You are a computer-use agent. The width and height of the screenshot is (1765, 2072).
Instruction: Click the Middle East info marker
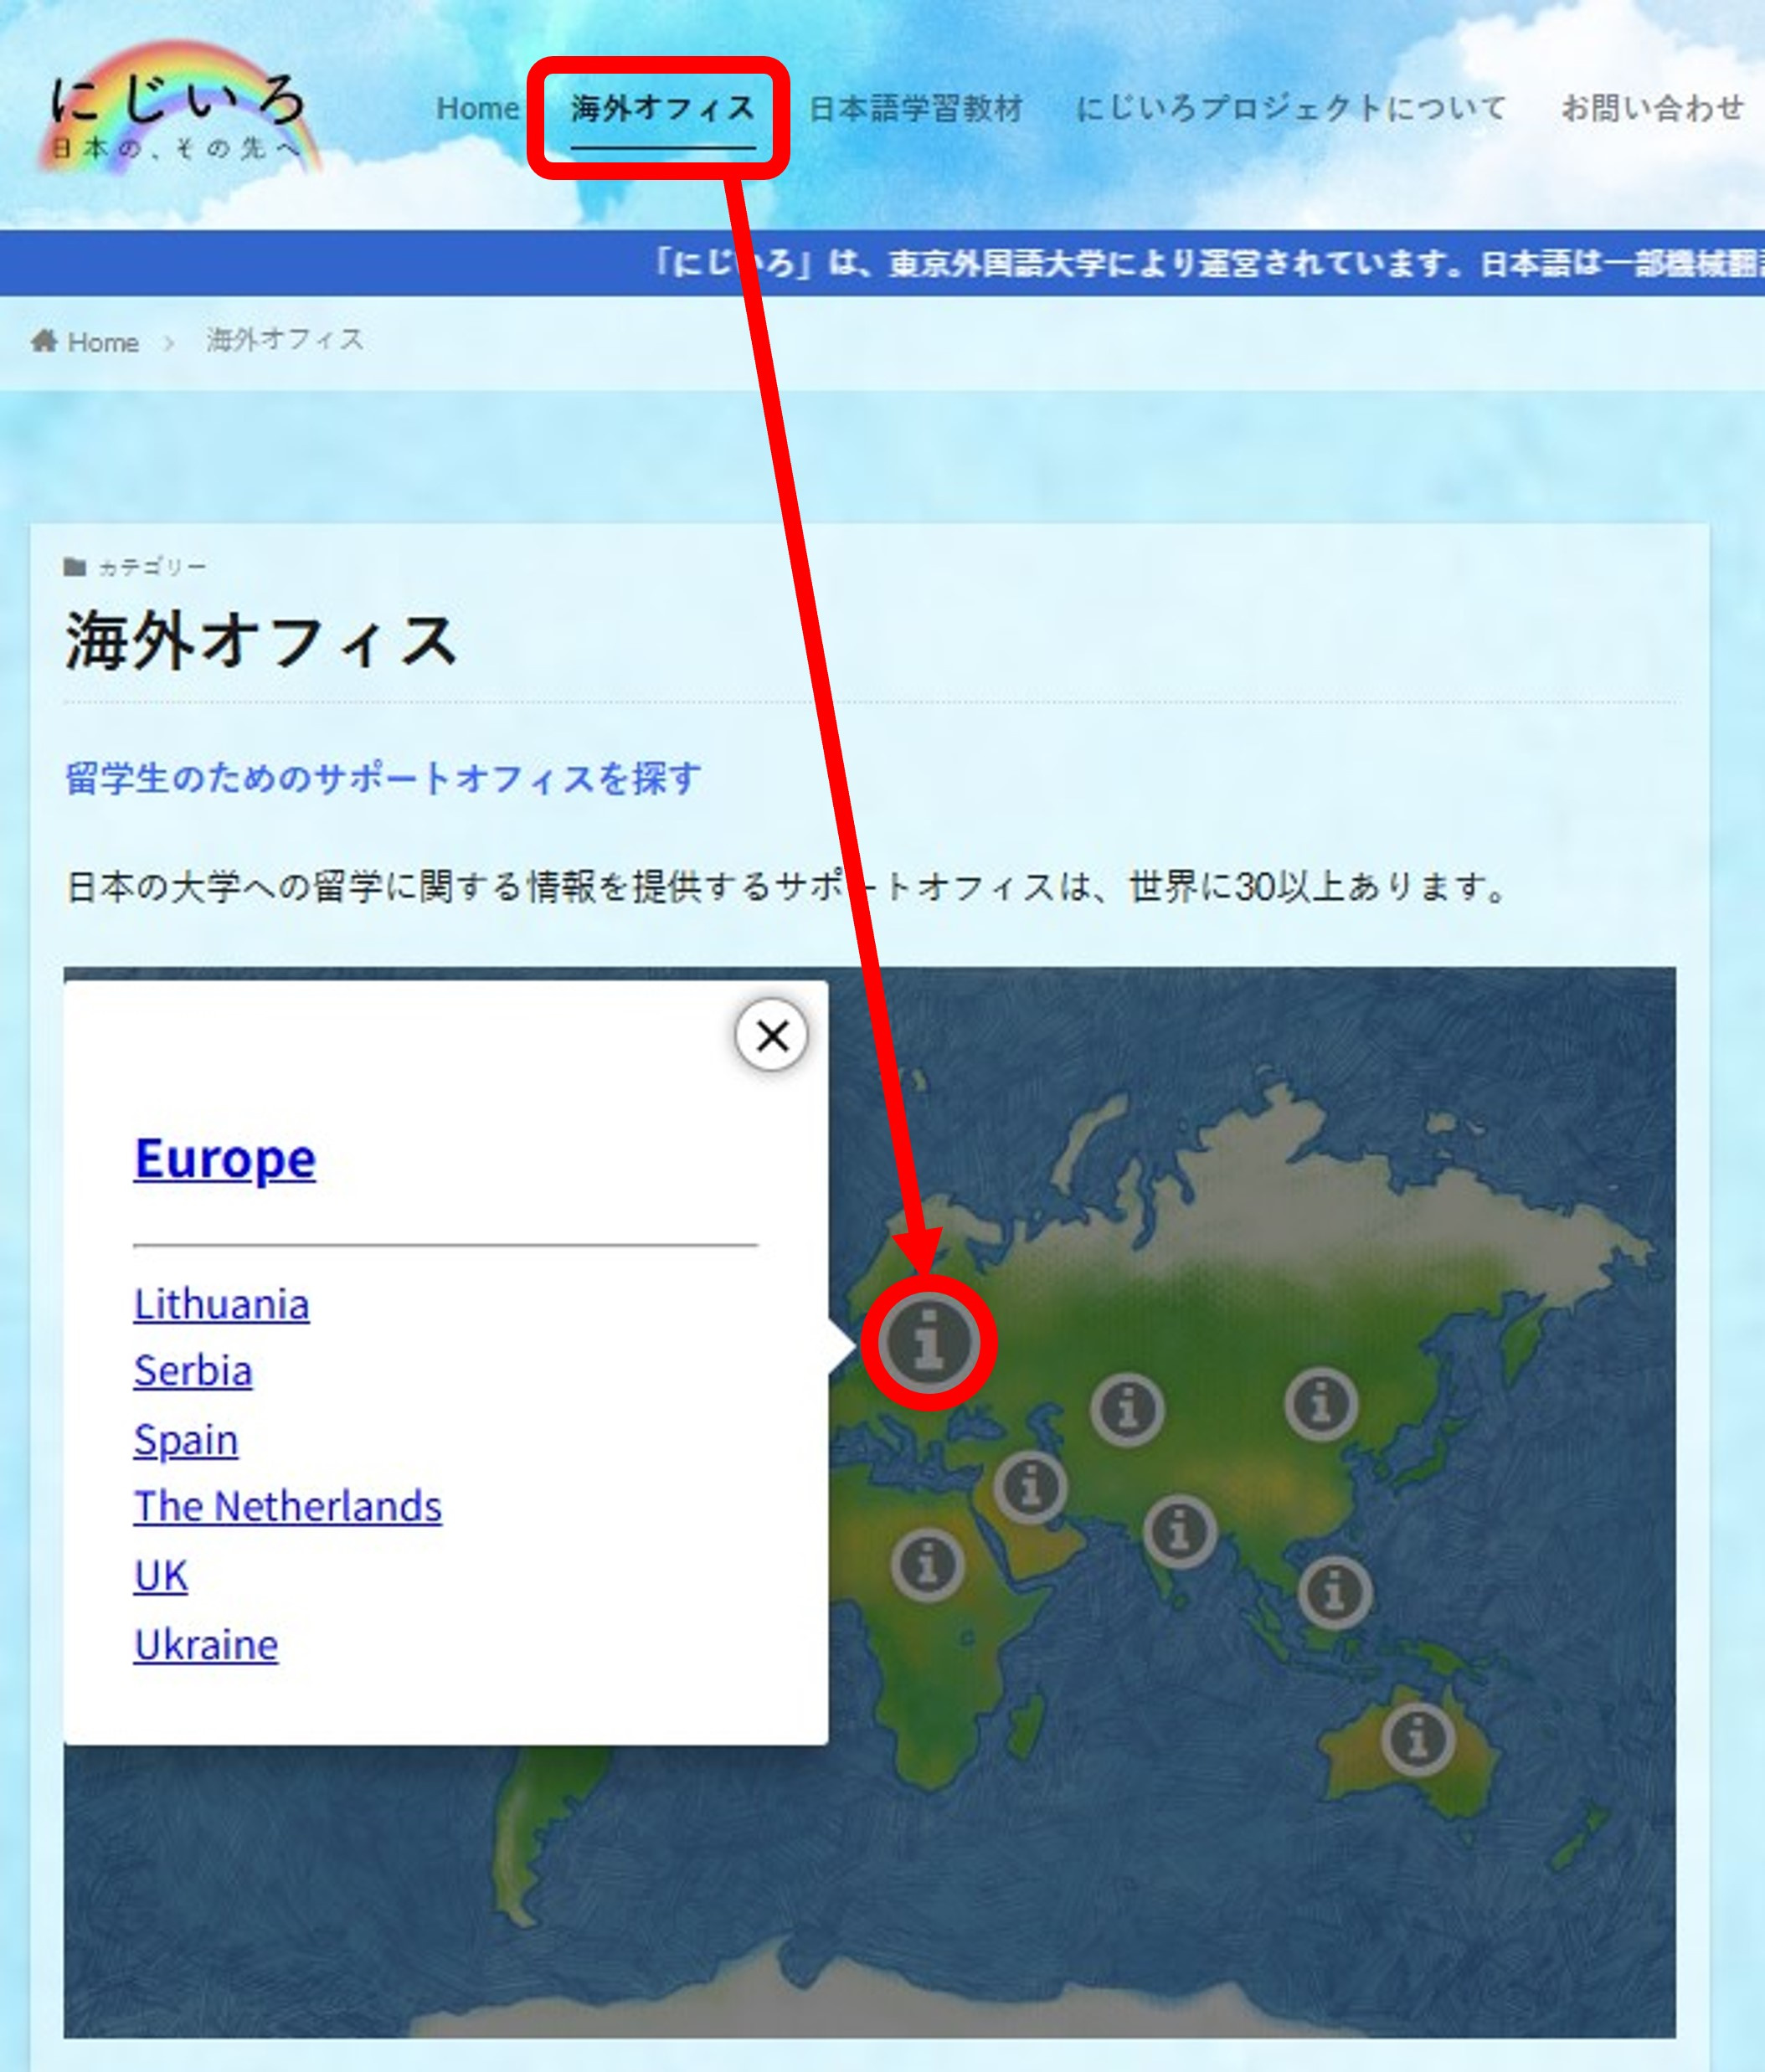(x=1030, y=1487)
